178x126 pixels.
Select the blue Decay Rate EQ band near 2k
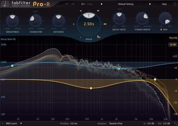click(x=119, y=69)
